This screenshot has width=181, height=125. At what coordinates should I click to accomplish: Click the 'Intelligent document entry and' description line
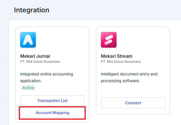pos(129,74)
